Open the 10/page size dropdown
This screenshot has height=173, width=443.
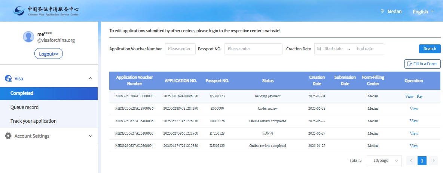[384, 161]
